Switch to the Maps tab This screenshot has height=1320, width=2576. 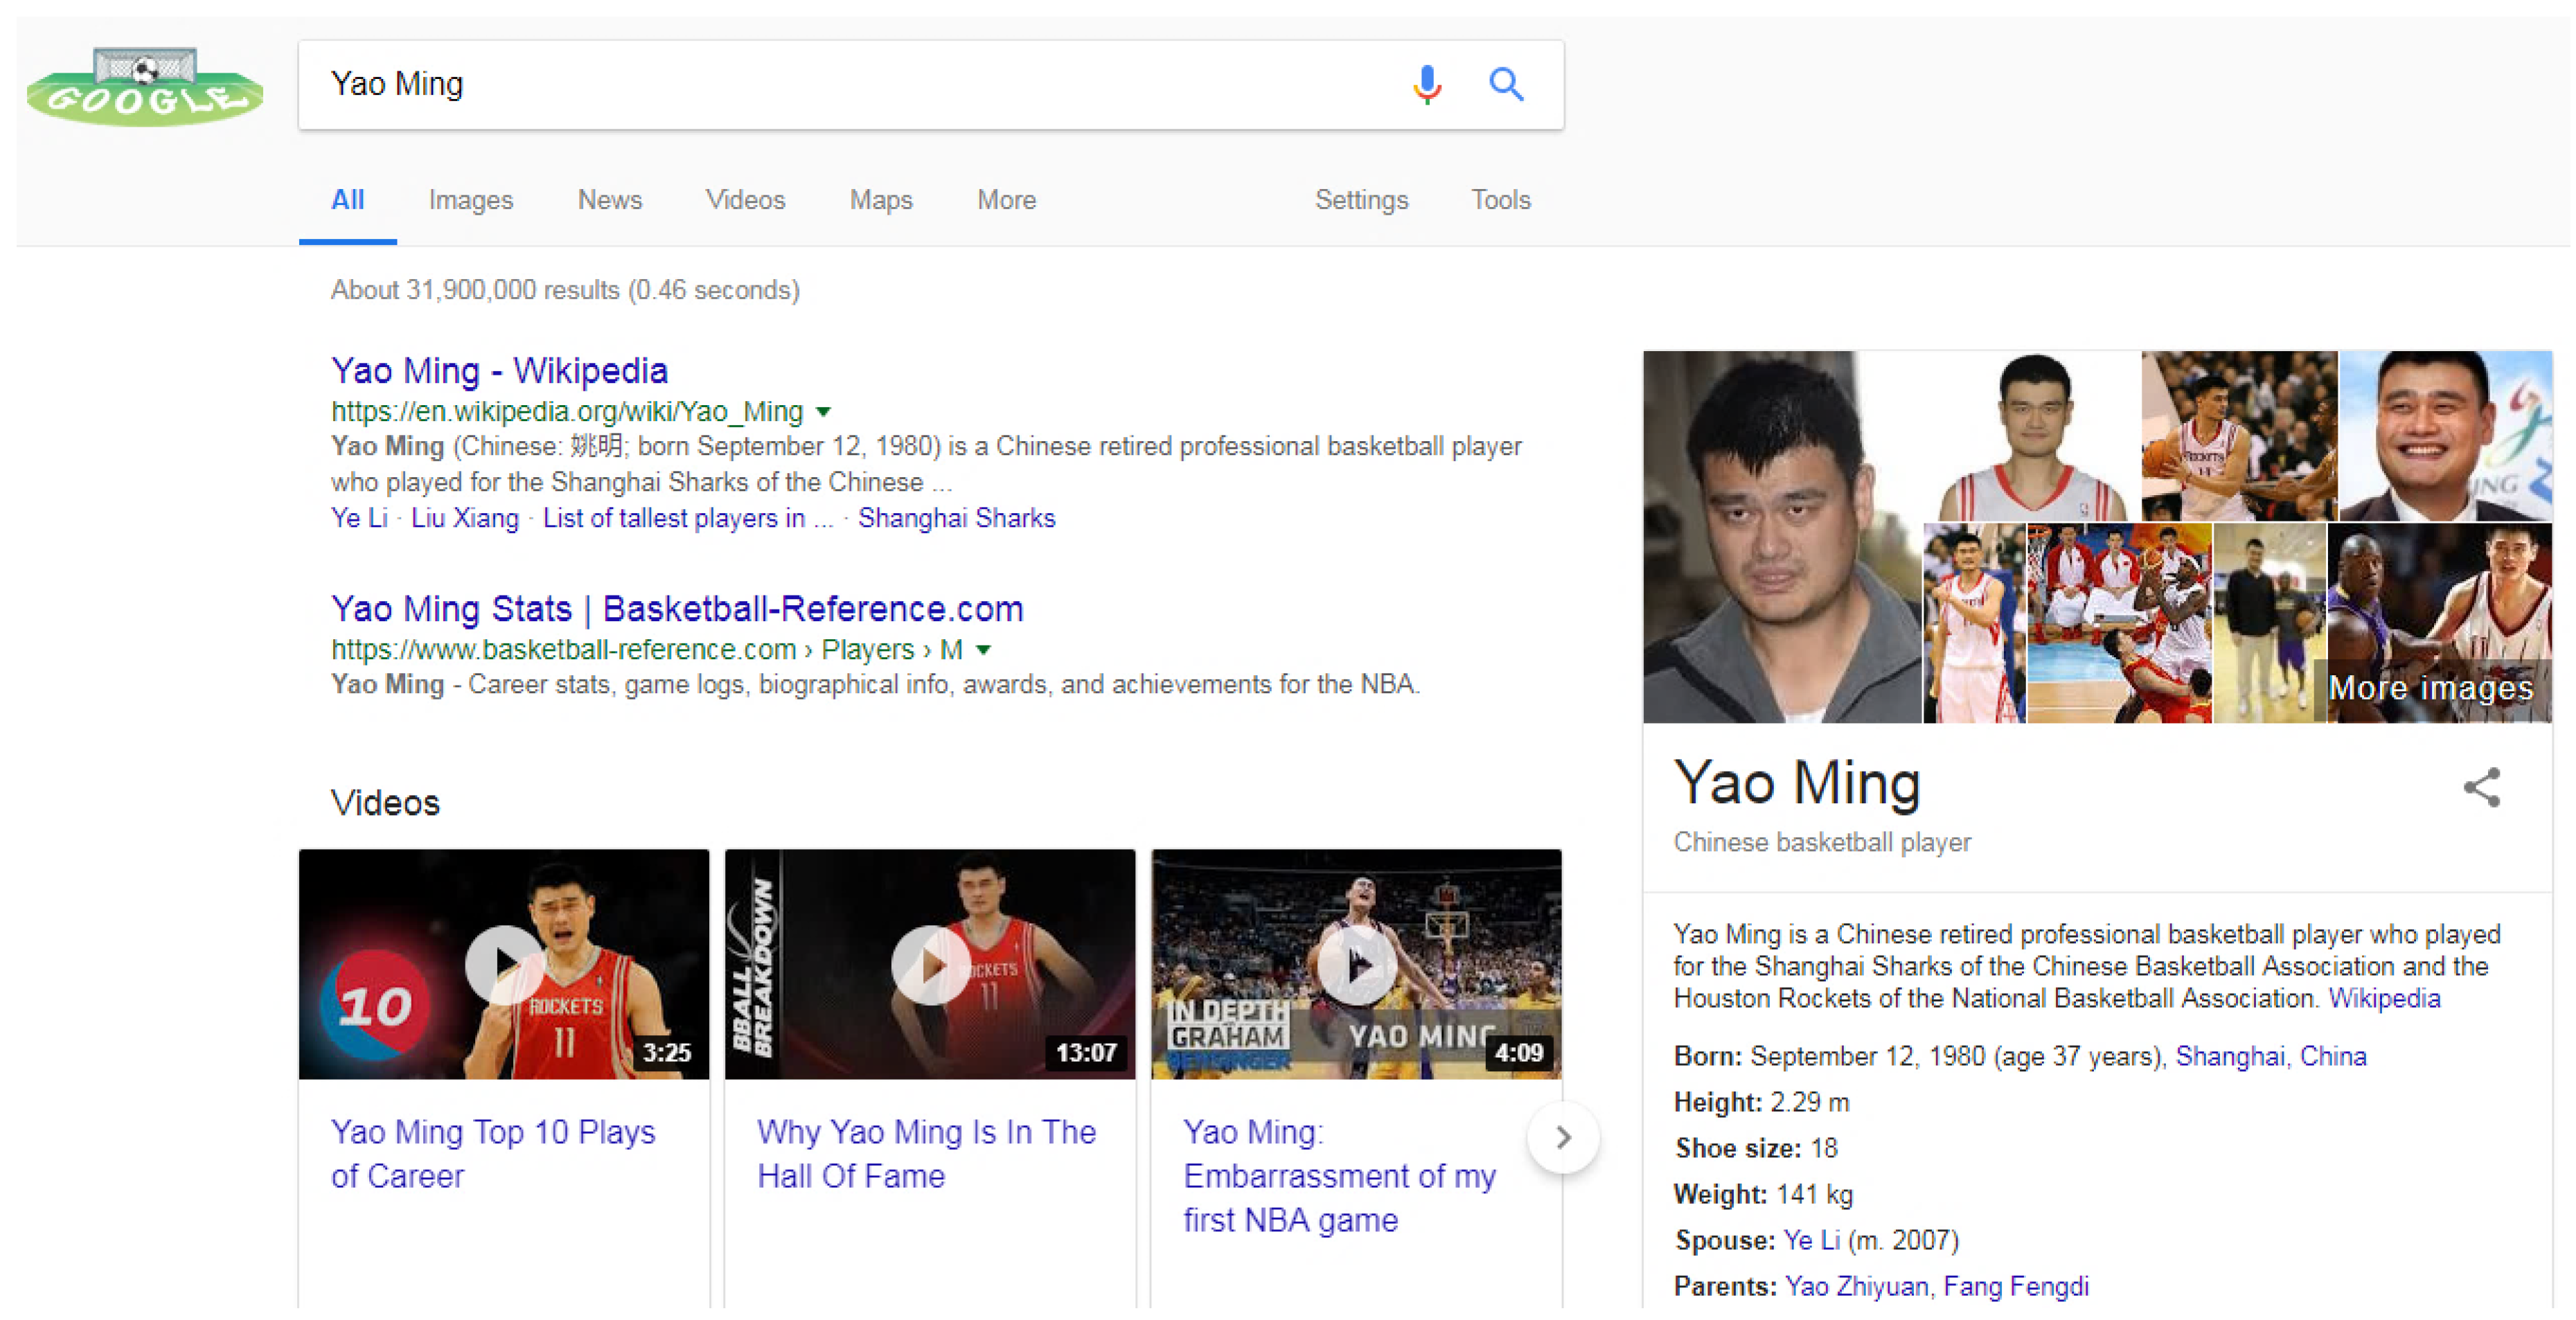[x=881, y=200]
